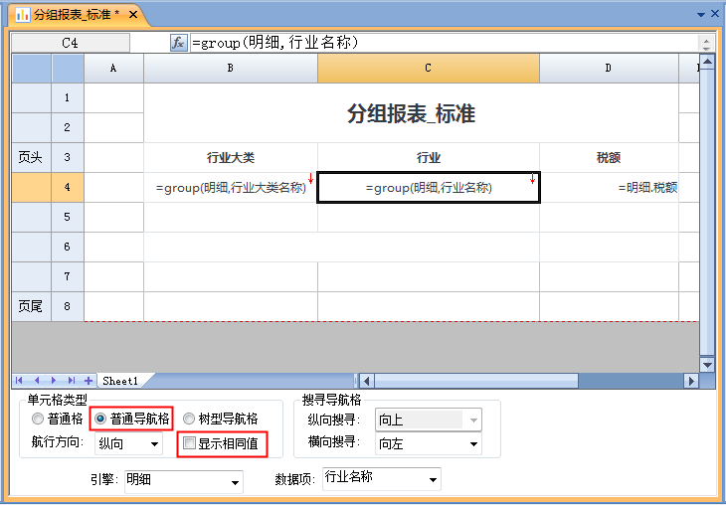Image resolution: width=726 pixels, height=505 pixels.
Task: Select row 5 header
Action: click(67, 217)
